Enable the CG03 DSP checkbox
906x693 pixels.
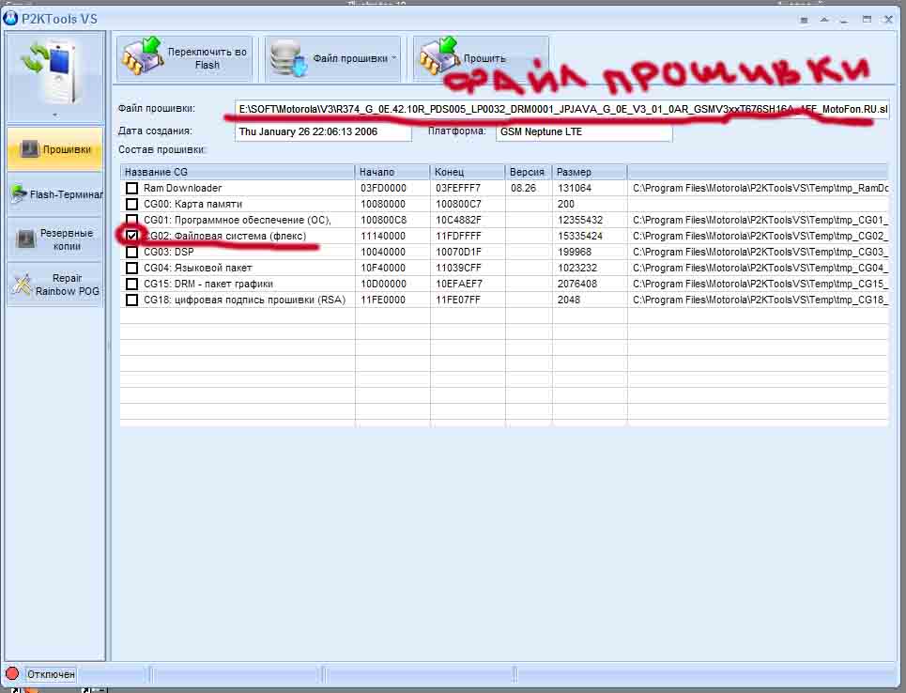(131, 252)
